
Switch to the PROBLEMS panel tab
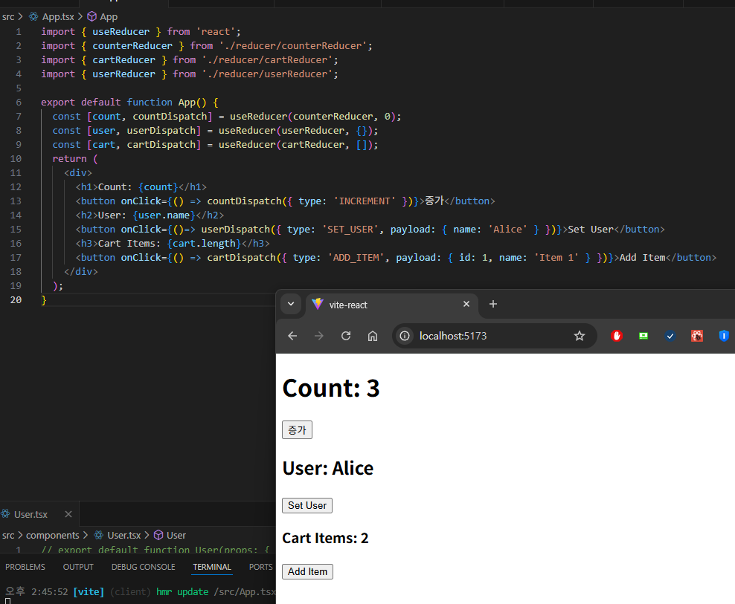click(x=25, y=567)
